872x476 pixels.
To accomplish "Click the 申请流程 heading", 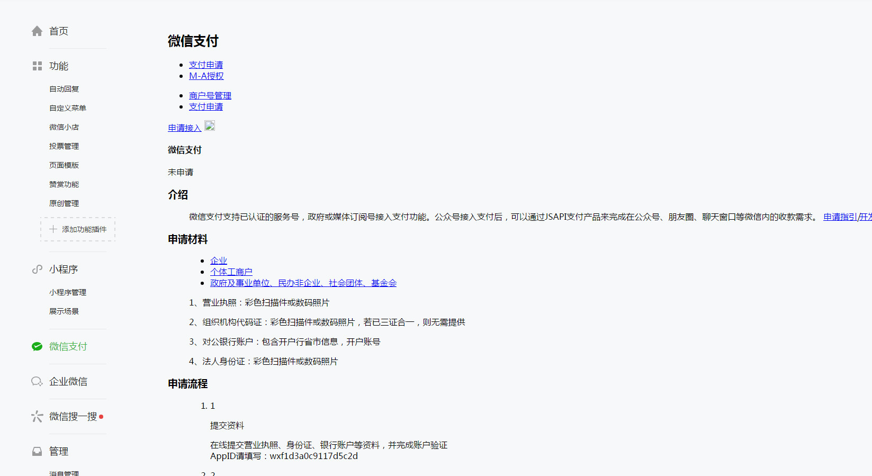I will (187, 383).
